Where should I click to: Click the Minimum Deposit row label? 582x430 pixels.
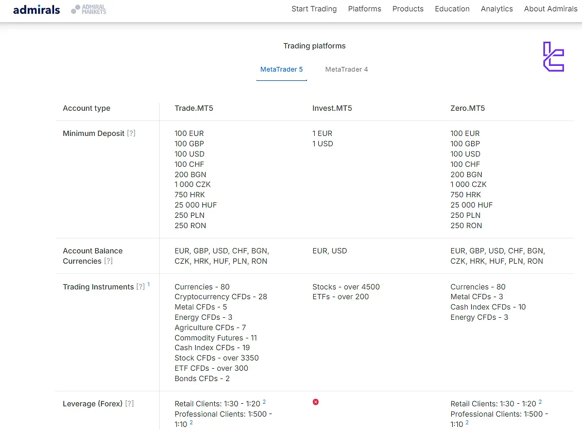[x=94, y=133]
